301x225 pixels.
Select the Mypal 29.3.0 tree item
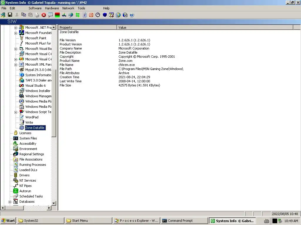pos(38,70)
